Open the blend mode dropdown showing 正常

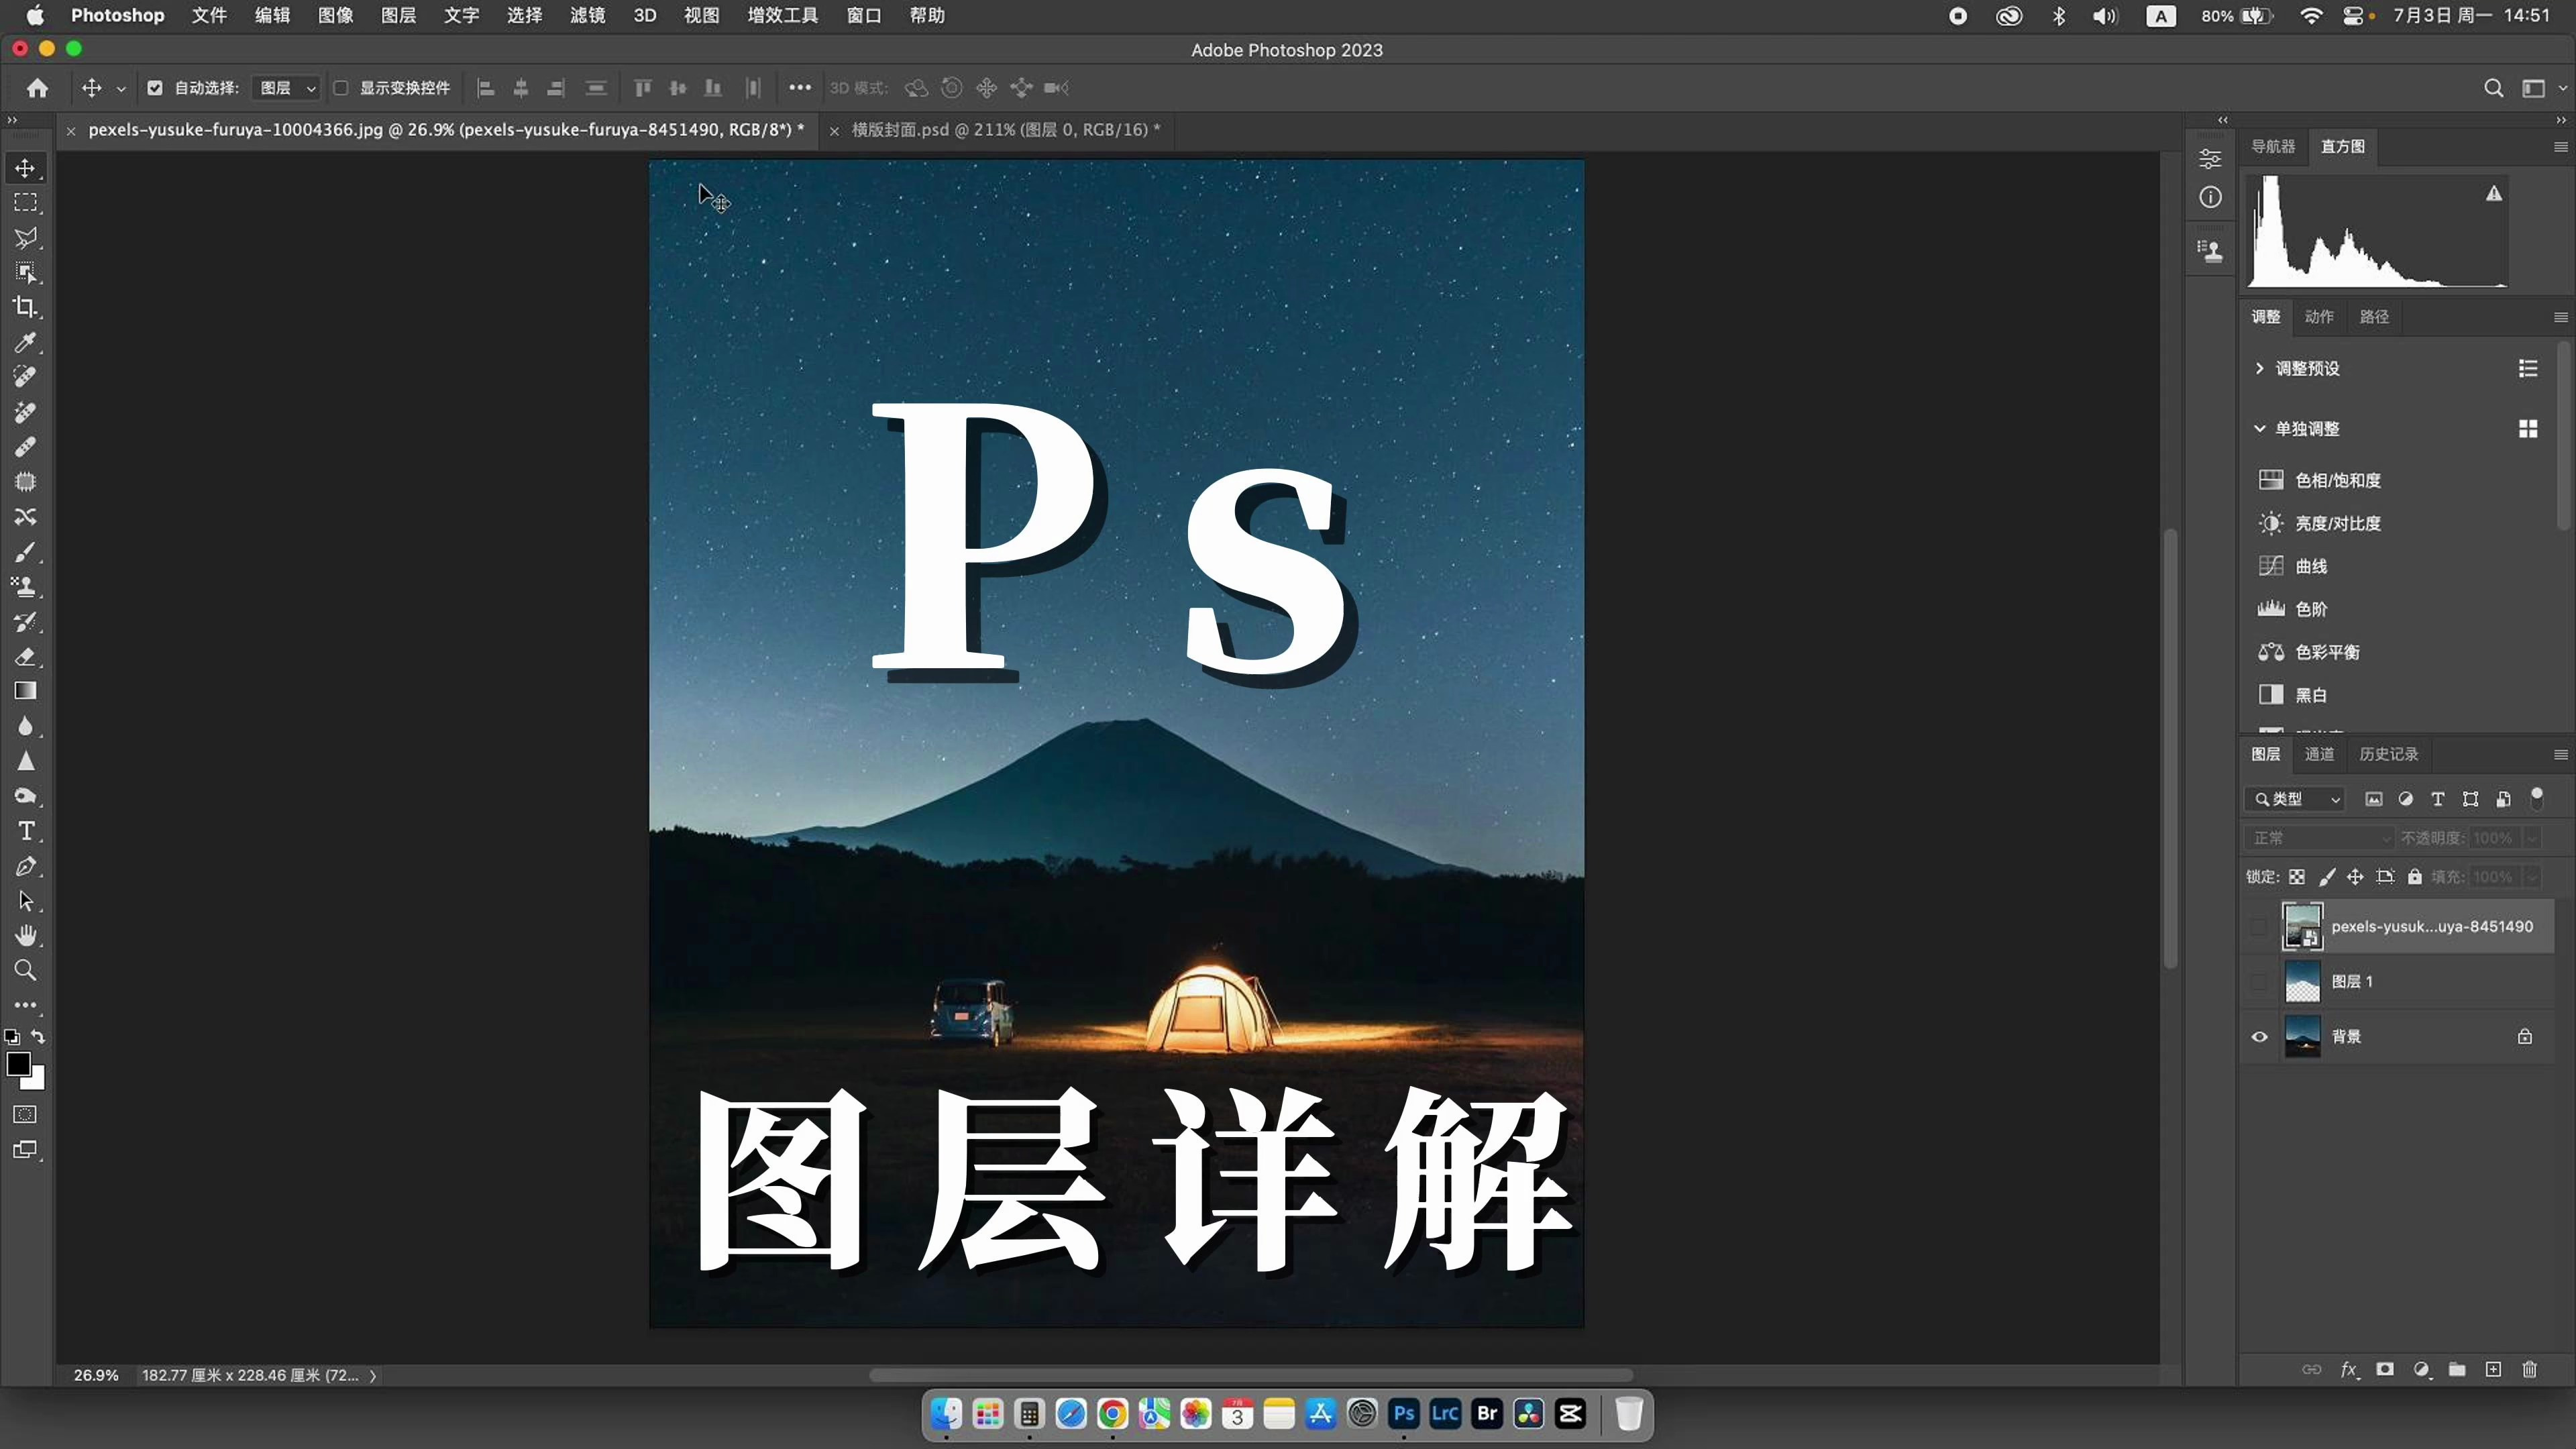[2318, 838]
